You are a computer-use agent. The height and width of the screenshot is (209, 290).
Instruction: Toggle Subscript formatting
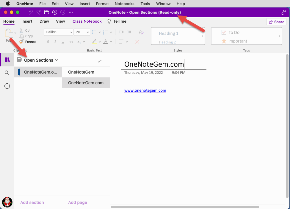pyautogui.click(x=79, y=42)
